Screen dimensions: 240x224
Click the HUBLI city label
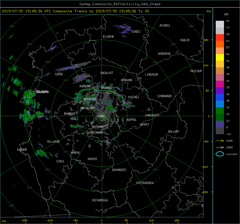[x=74, y=119]
